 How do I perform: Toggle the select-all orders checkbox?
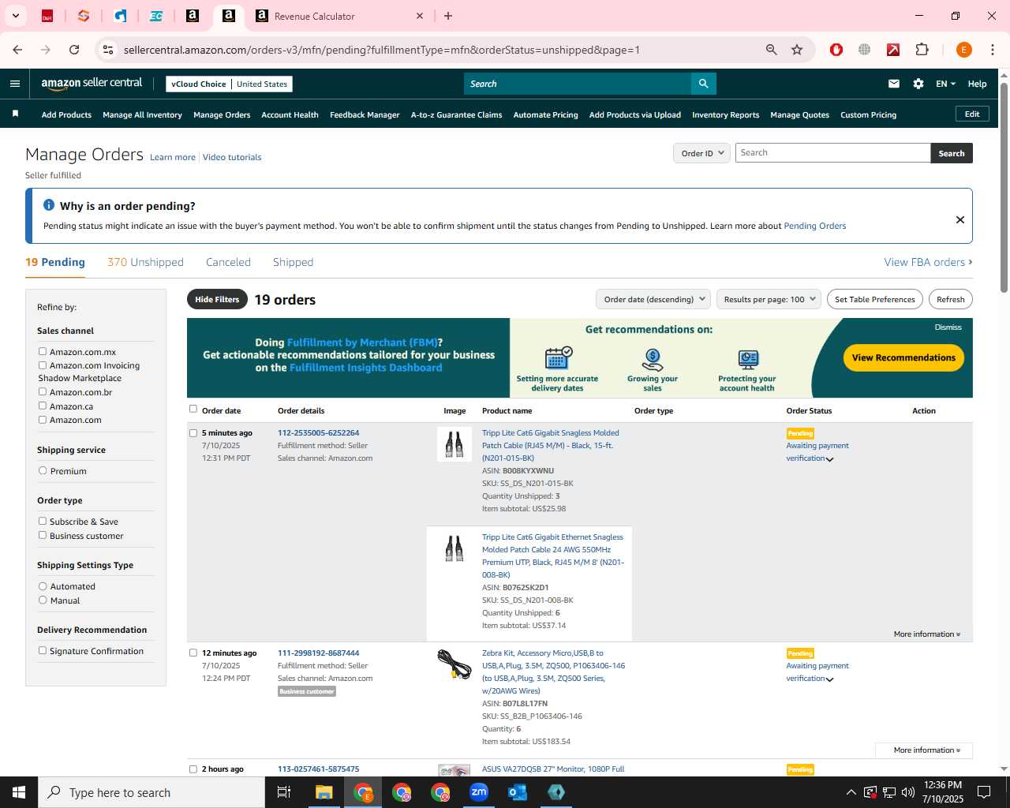click(193, 409)
